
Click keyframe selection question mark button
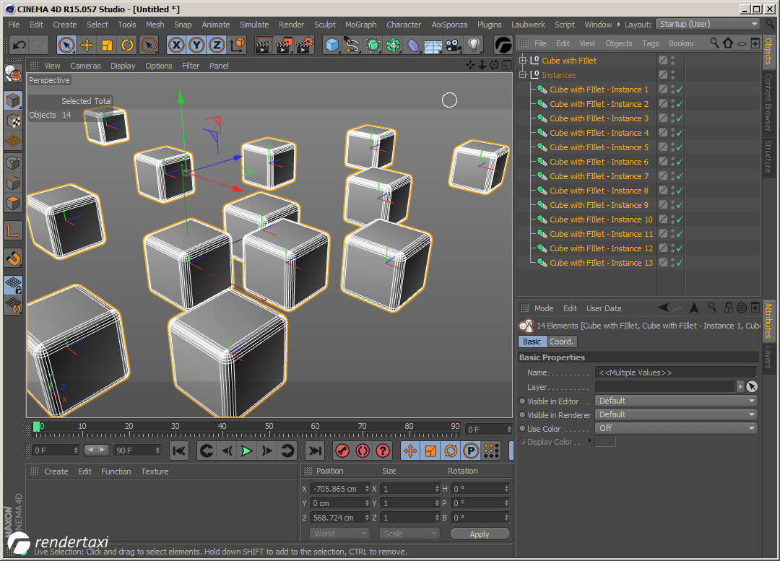coord(383,451)
